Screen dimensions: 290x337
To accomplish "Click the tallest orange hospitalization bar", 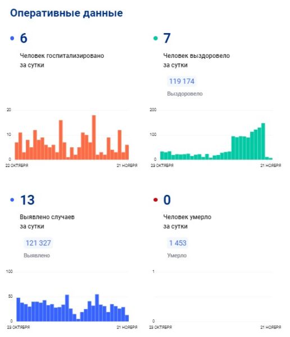I will (94, 138).
